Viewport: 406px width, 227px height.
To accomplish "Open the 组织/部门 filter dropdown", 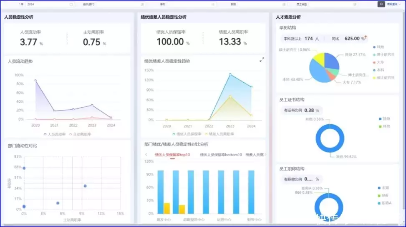I will point(121,5).
